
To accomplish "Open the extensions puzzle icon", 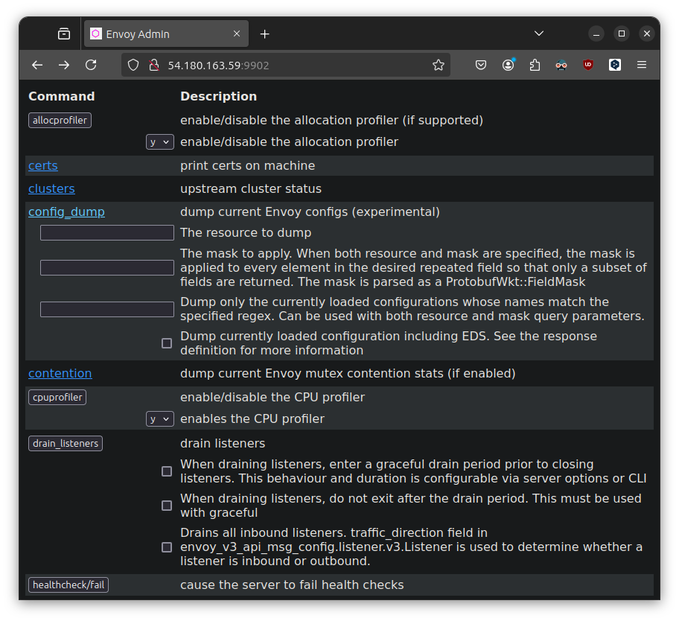I will [x=535, y=65].
